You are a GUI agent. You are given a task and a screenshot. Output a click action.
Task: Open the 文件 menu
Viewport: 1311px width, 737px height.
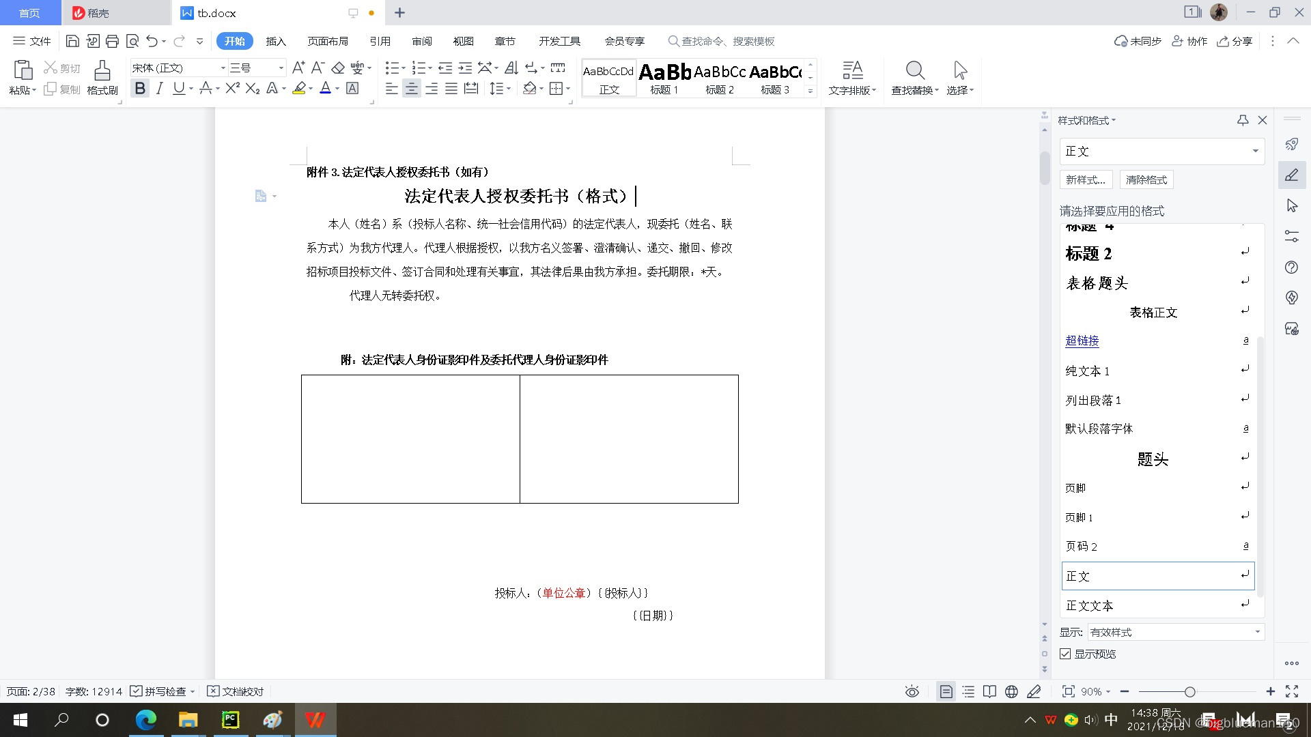point(32,41)
